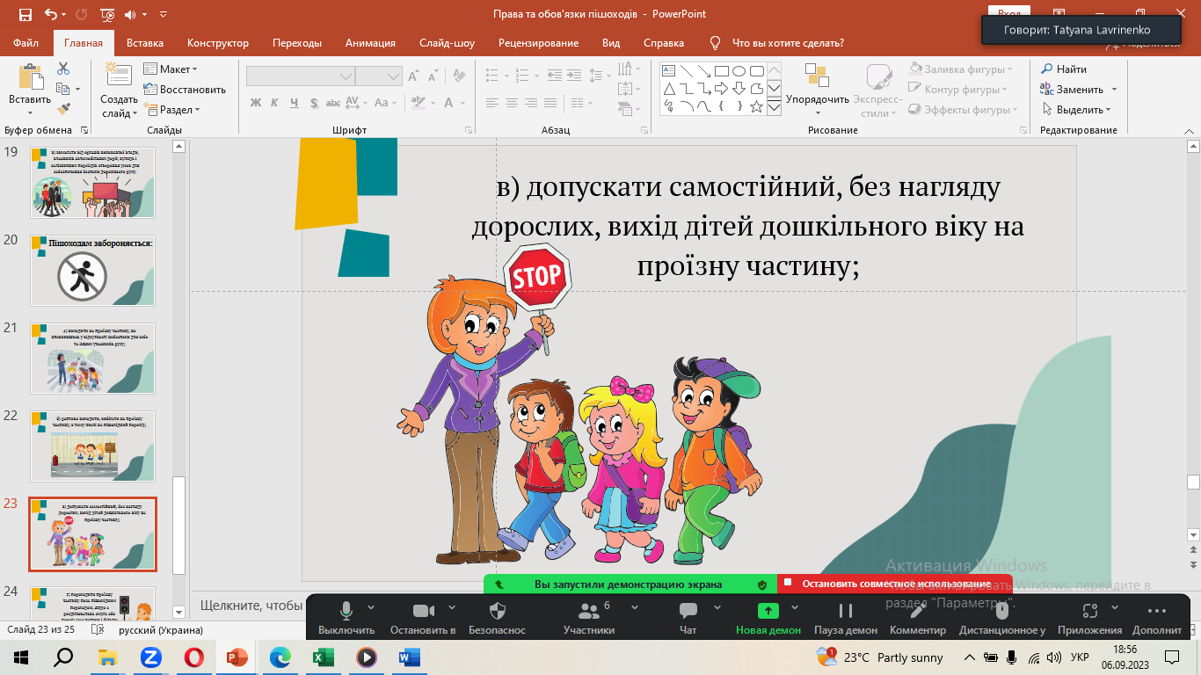Screen dimensions: 1201x675
Task: Open the Zoom Чат chat bubble
Action: click(688, 611)
